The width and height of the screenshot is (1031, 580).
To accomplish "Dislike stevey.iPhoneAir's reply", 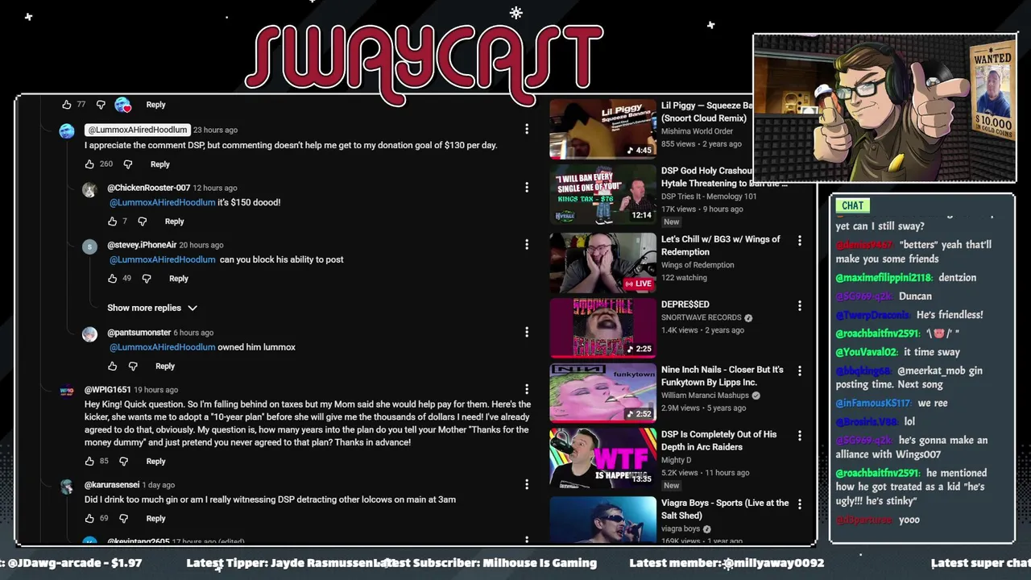I will coord(146,279).
